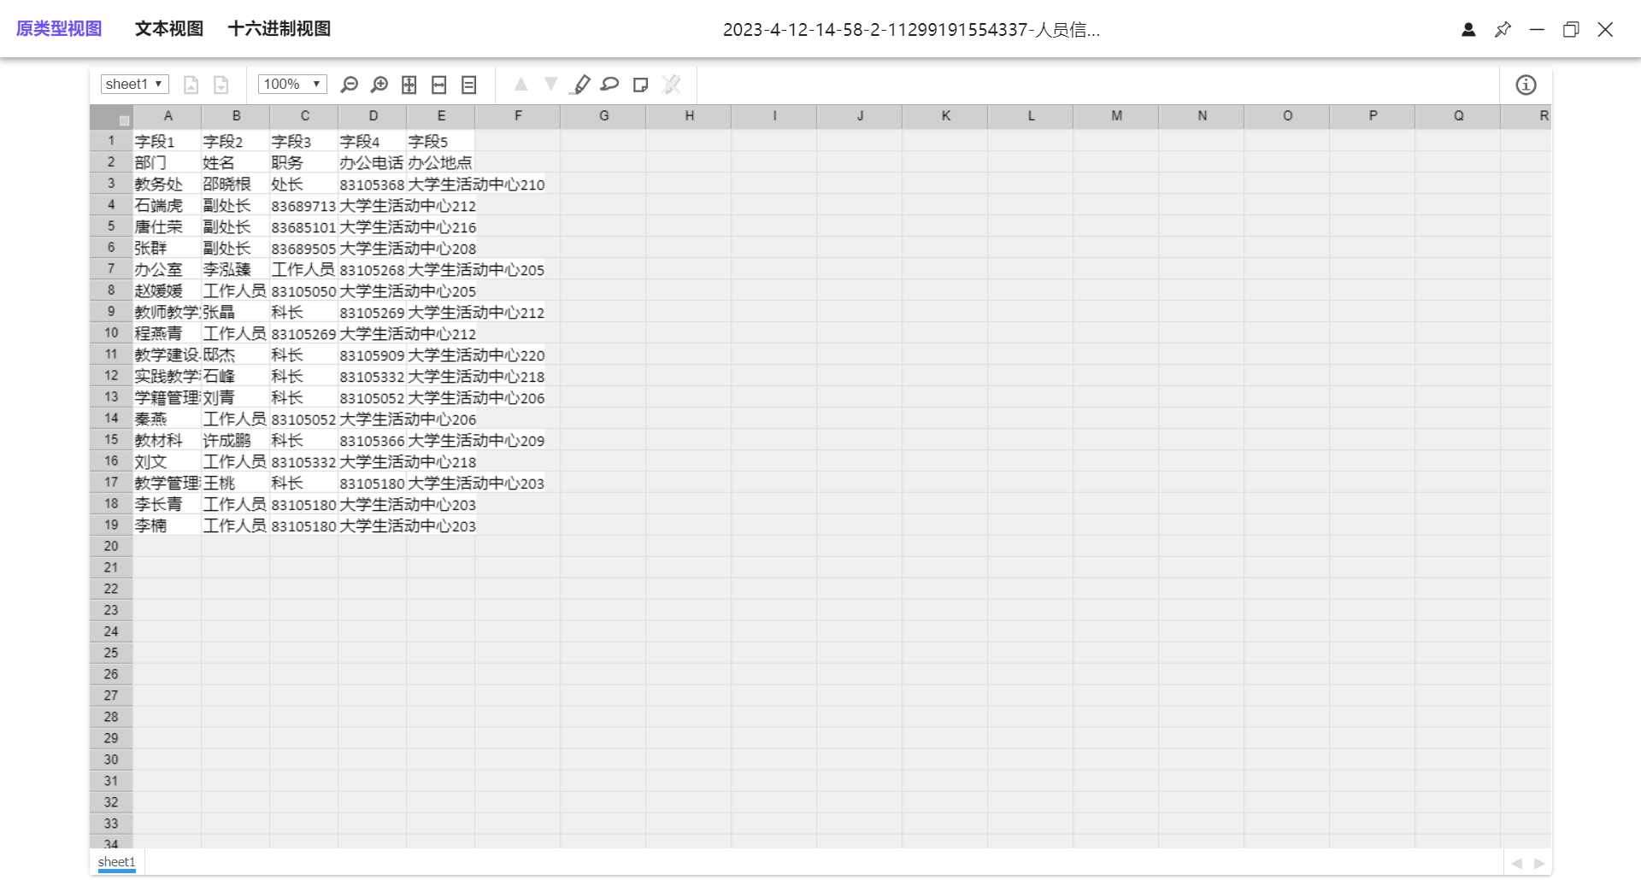Click the fit page icon
The image size is (1641, 880).
click(409, 85)
